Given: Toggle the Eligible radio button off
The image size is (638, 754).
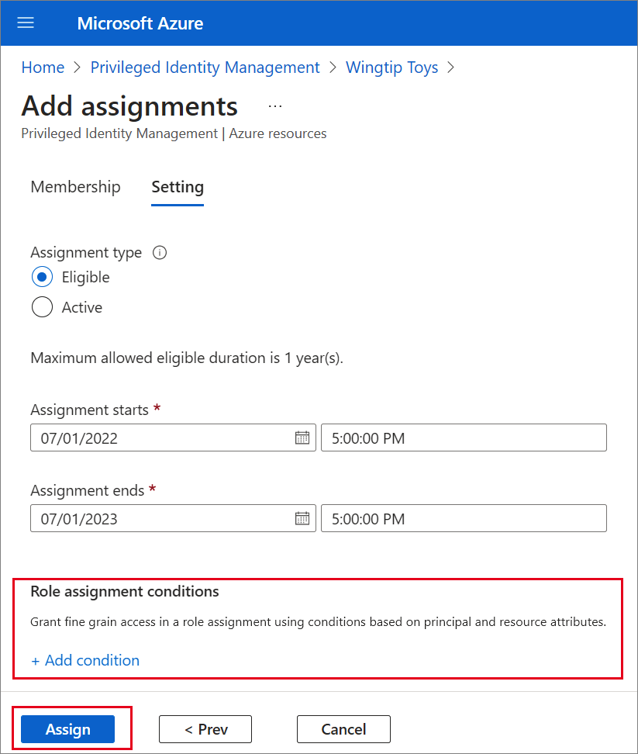Looking at the screenshot, I should coord(42,276).
